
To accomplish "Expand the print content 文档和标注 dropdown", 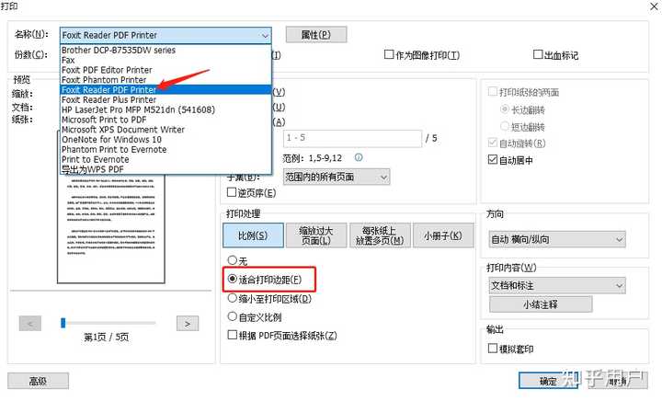I will (557, 286).
